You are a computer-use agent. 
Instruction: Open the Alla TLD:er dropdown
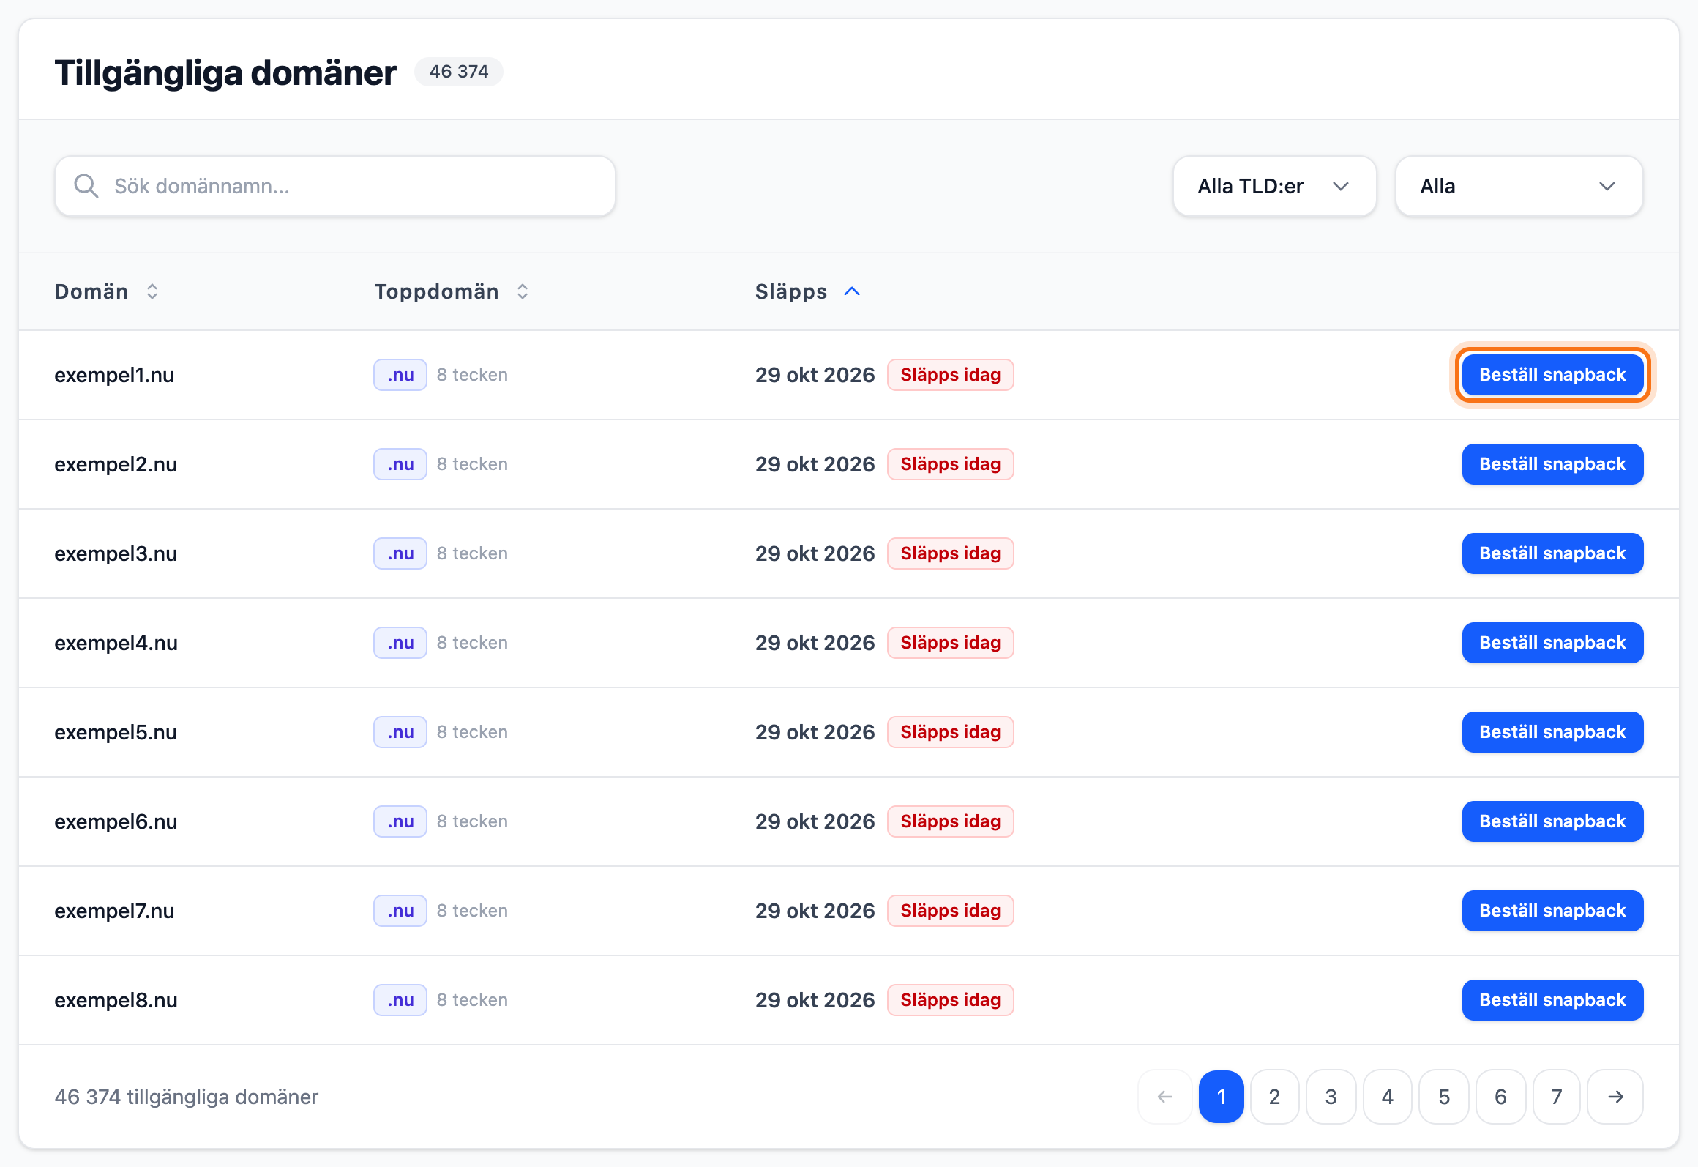click(x=1274, y=186)
